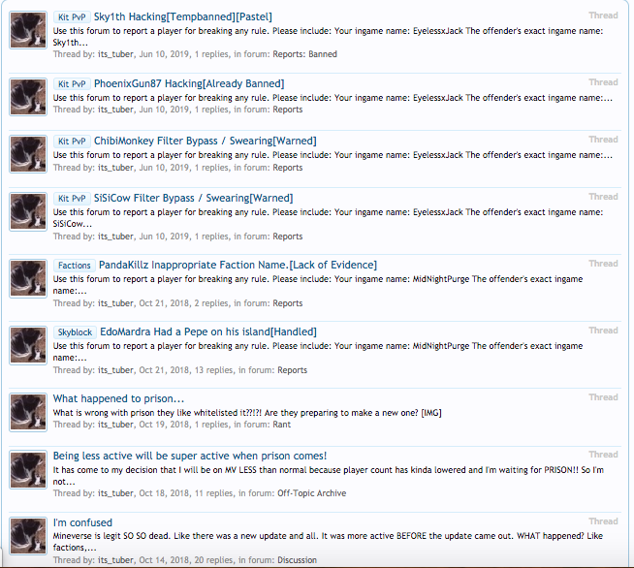Screen dimensions: 634x568
Task: Click the avatar beside PhoenixGun87 Hacking thread
Action: click(x=28, y=97)
